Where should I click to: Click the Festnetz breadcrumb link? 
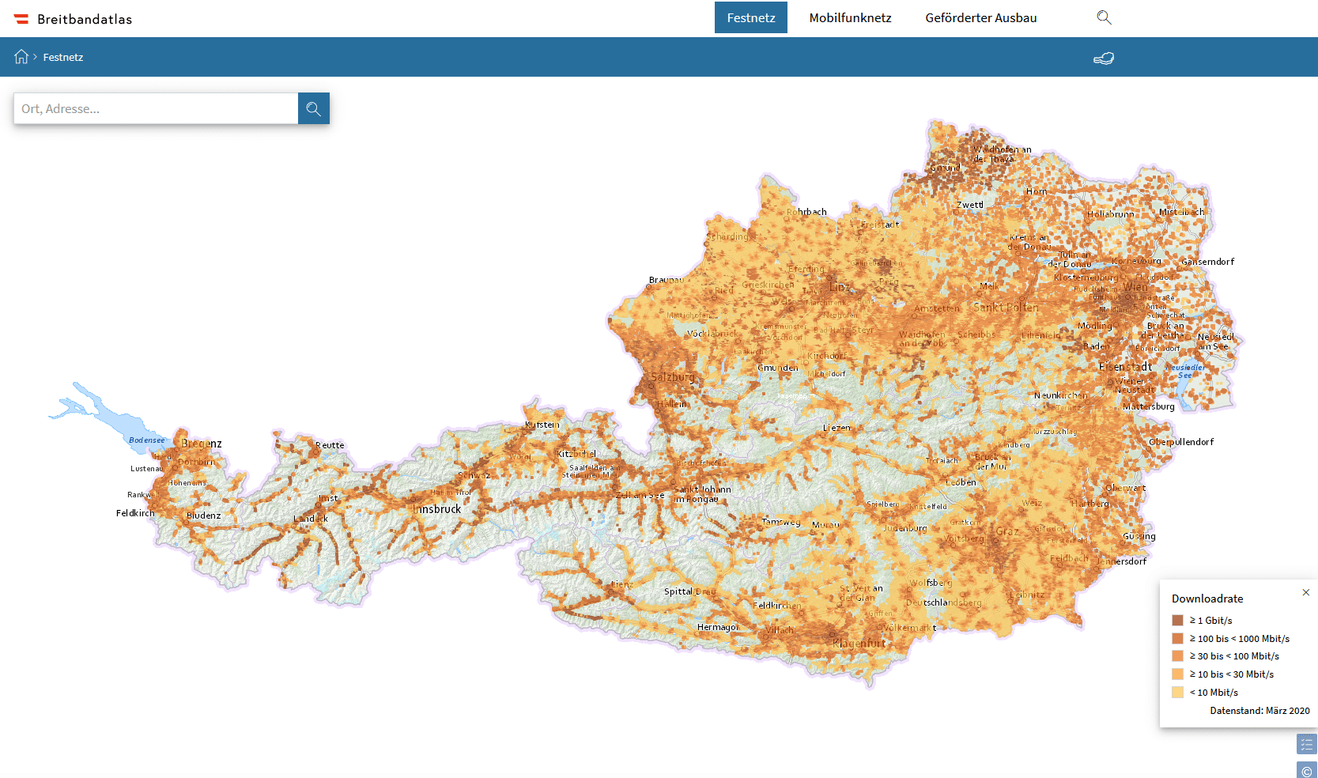point(63,57)
